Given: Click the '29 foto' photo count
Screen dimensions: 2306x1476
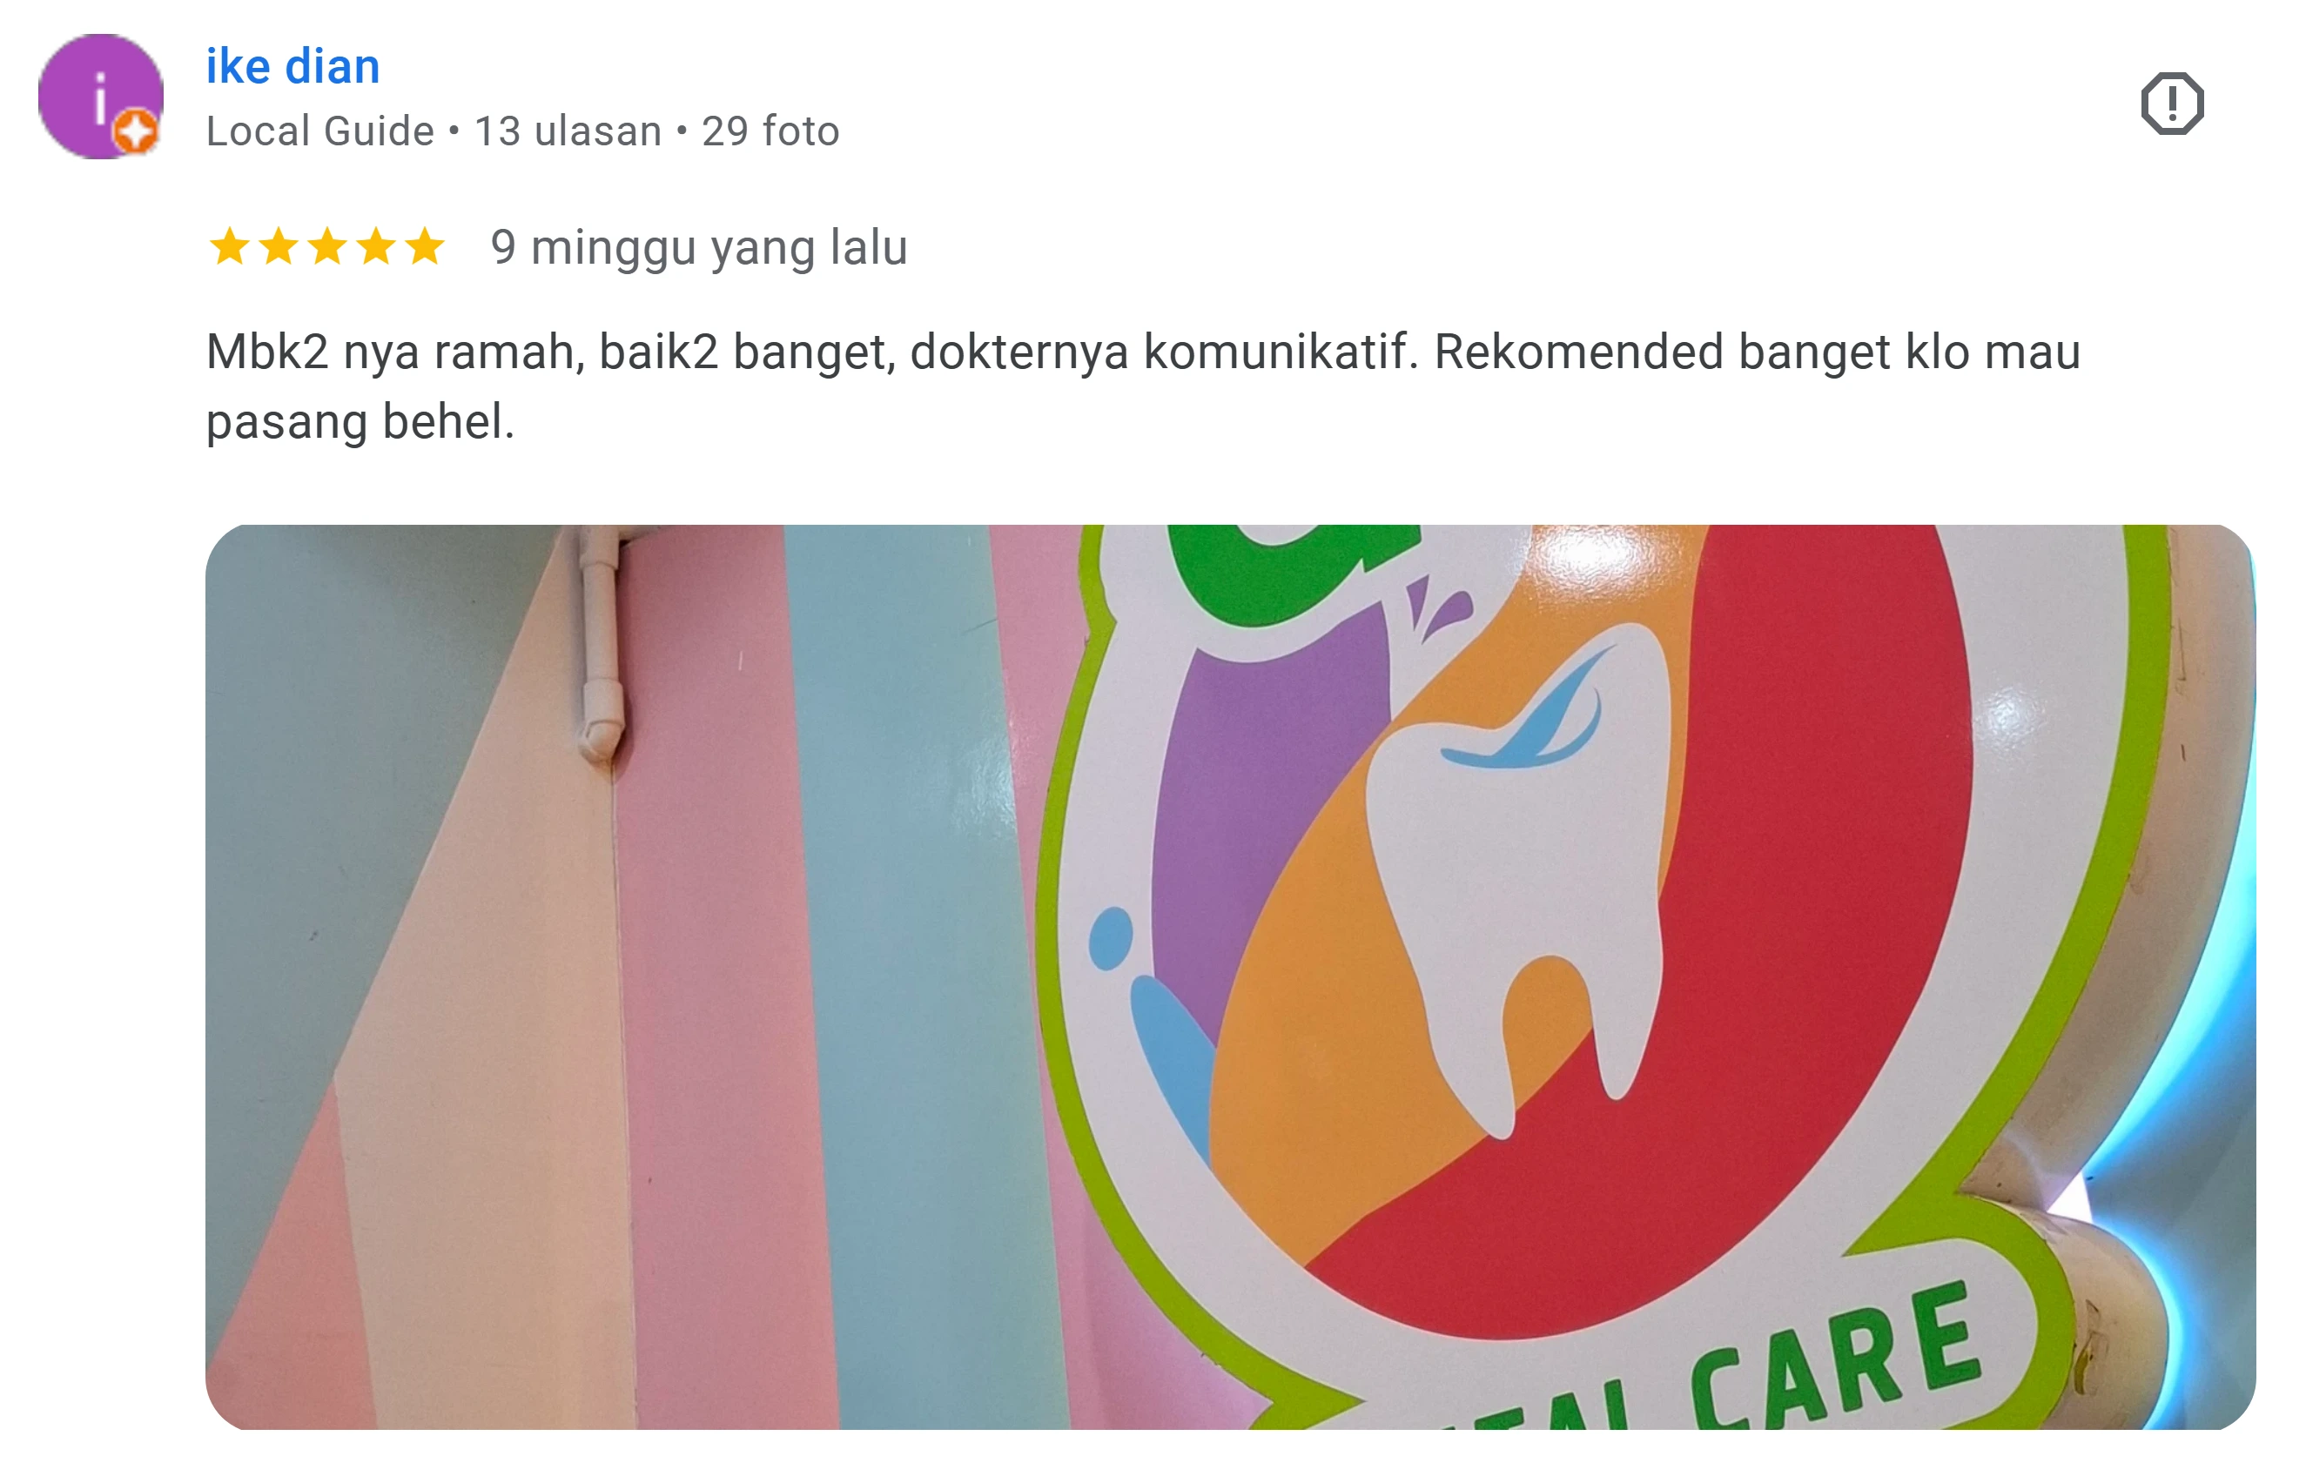Looking at the screenshot, I should pyautogui.click(x=770, y=131).
